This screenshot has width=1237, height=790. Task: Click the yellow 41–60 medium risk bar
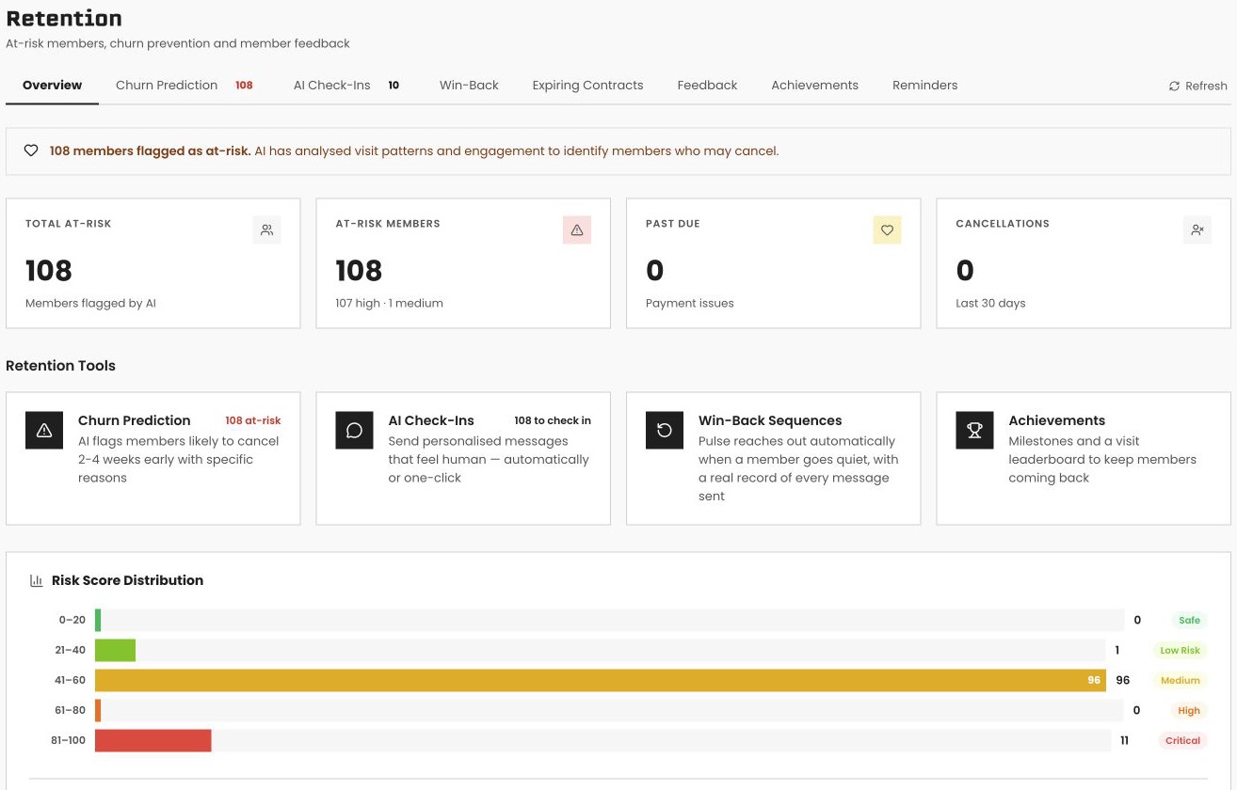pyautogui.click(x=601, y=680)
